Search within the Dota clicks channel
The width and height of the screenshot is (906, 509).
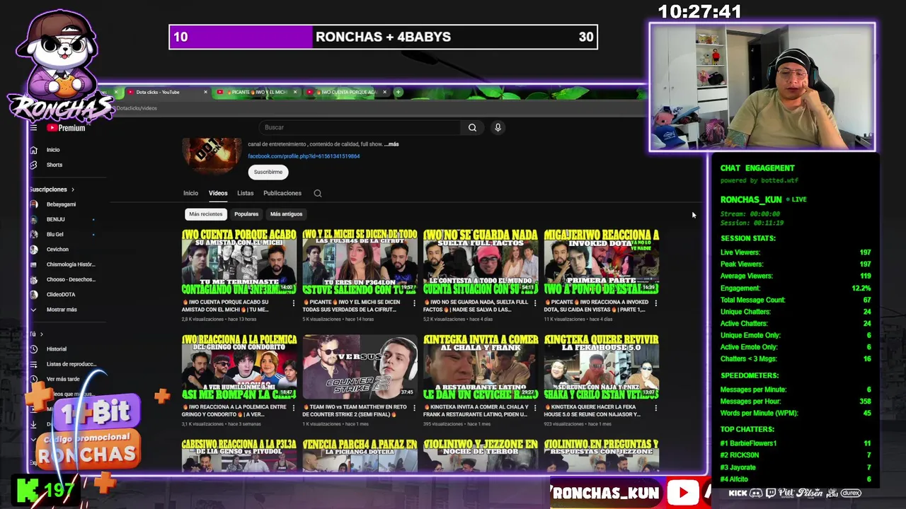[318, 193]
